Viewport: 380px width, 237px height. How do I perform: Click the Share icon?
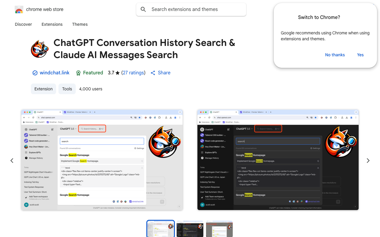click(x=153, y=73)
